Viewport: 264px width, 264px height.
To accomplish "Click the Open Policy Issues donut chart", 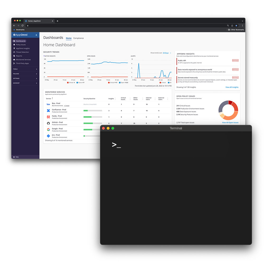I will pos(228,110).
